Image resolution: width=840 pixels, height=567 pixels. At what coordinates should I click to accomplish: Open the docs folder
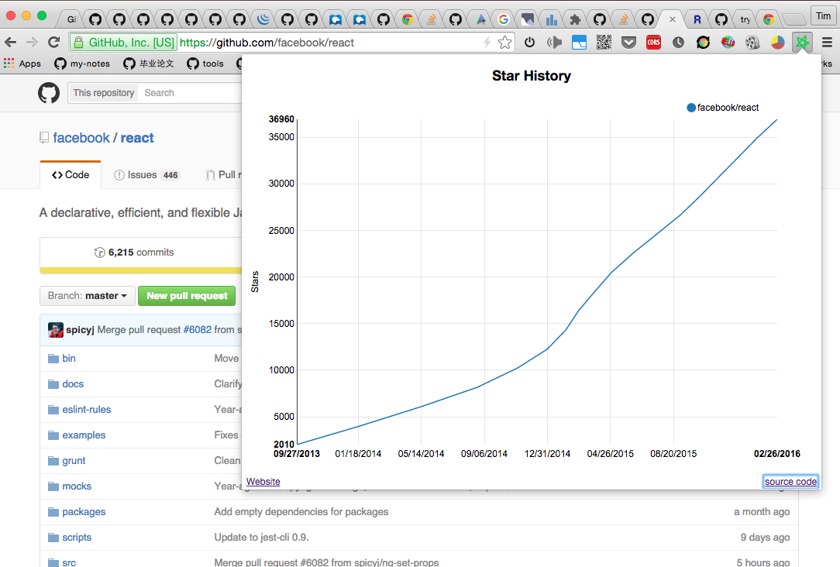click(73, 384)
